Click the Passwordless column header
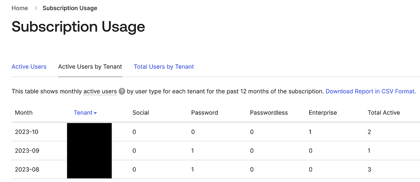Screen dimensions: 420x182 [x=269, y=113]
